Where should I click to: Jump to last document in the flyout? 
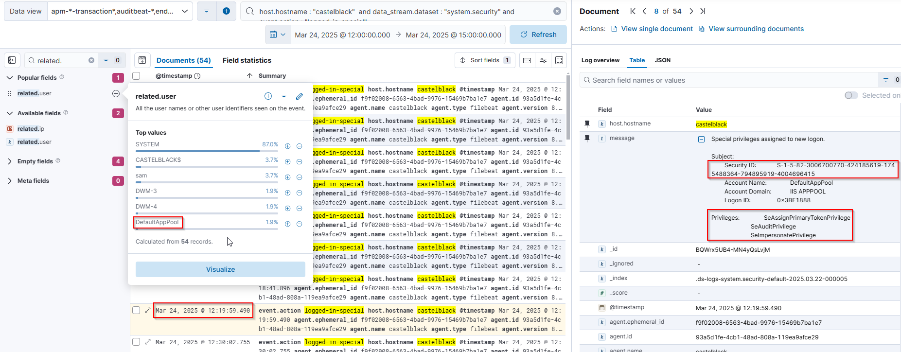pyautogui.click(x=703, y=11)
